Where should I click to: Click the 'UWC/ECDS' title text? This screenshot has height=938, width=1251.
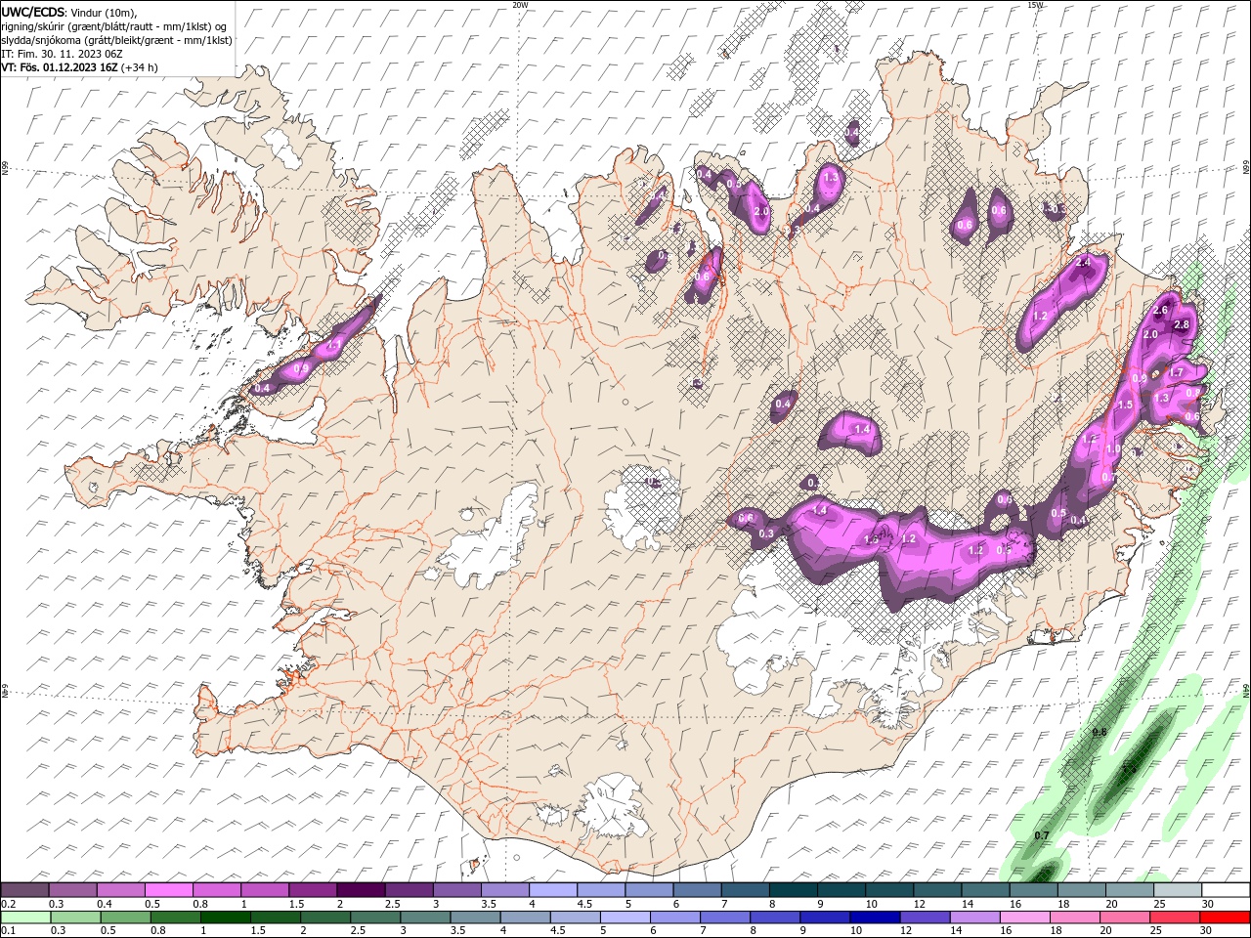33,12
